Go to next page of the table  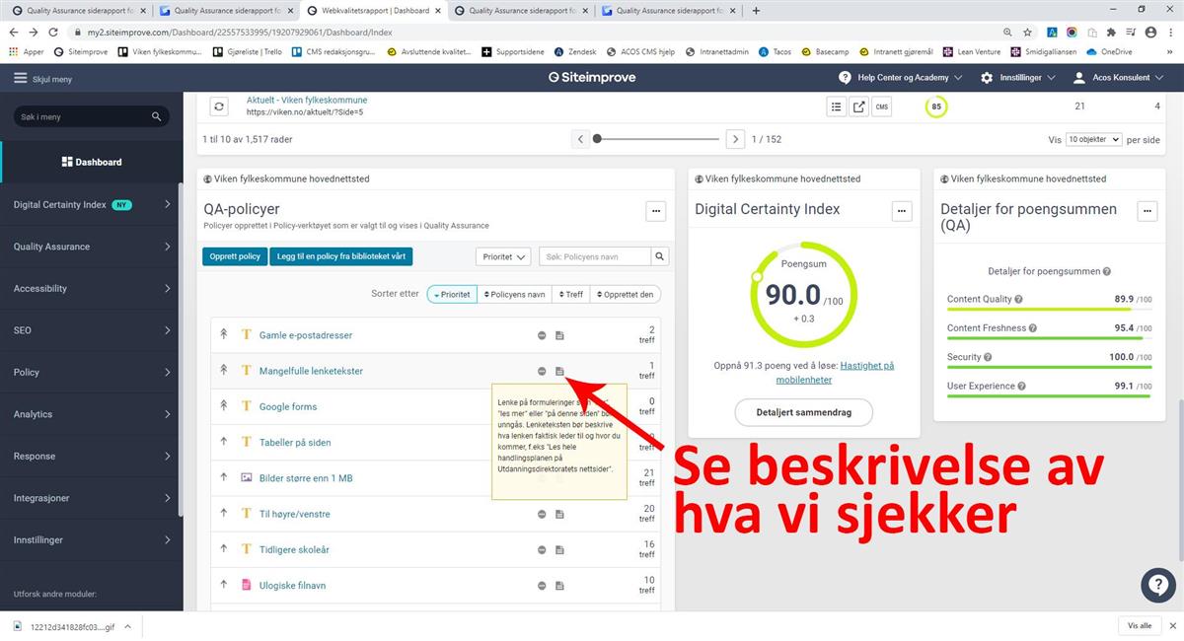pos(735,139)
